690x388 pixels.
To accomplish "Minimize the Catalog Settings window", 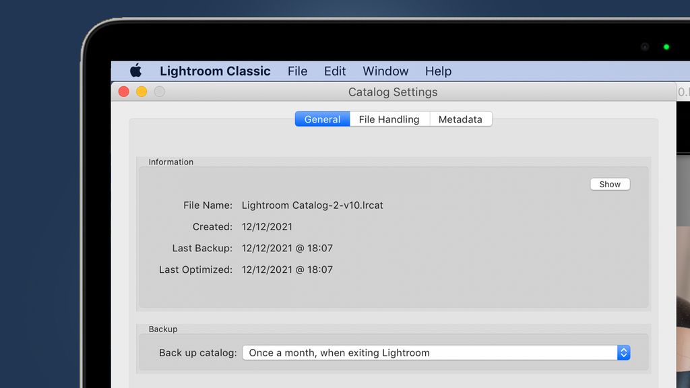I will pos(142,91).
